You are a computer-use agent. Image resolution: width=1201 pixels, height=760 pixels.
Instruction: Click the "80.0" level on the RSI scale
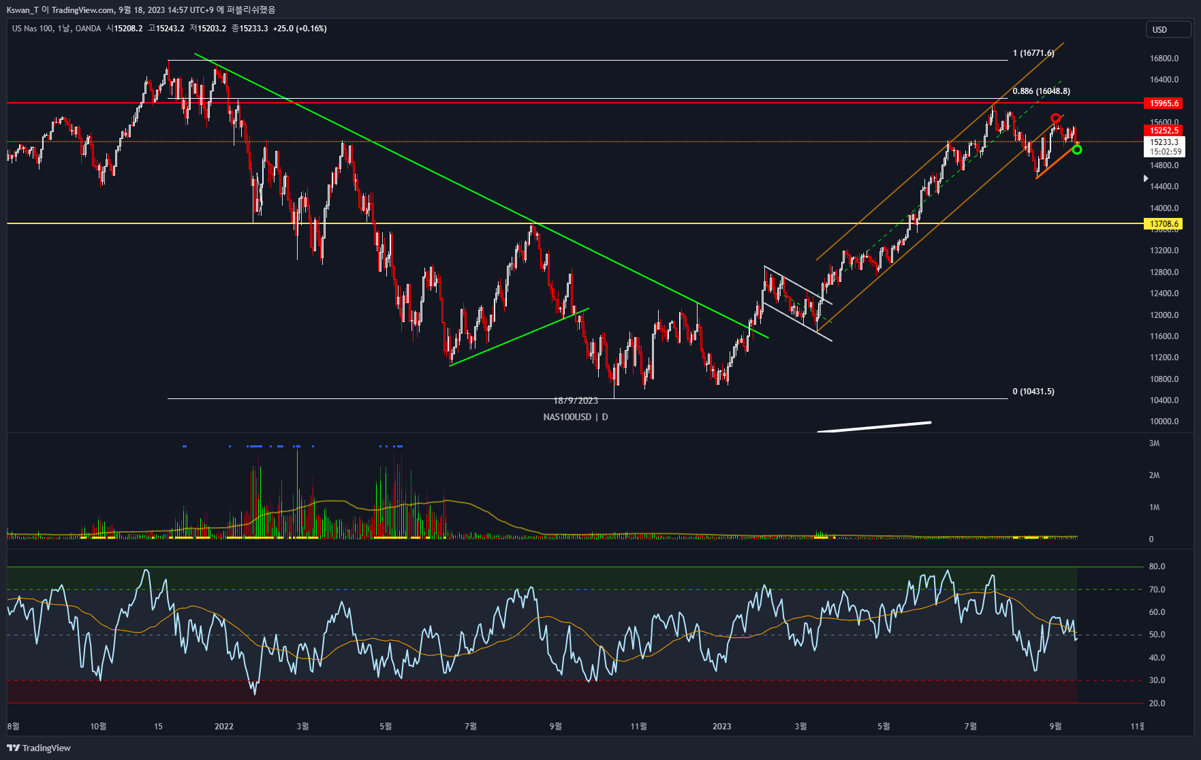click(1157, 567)
